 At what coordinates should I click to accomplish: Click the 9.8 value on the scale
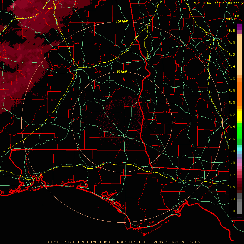tap(232, 31)
